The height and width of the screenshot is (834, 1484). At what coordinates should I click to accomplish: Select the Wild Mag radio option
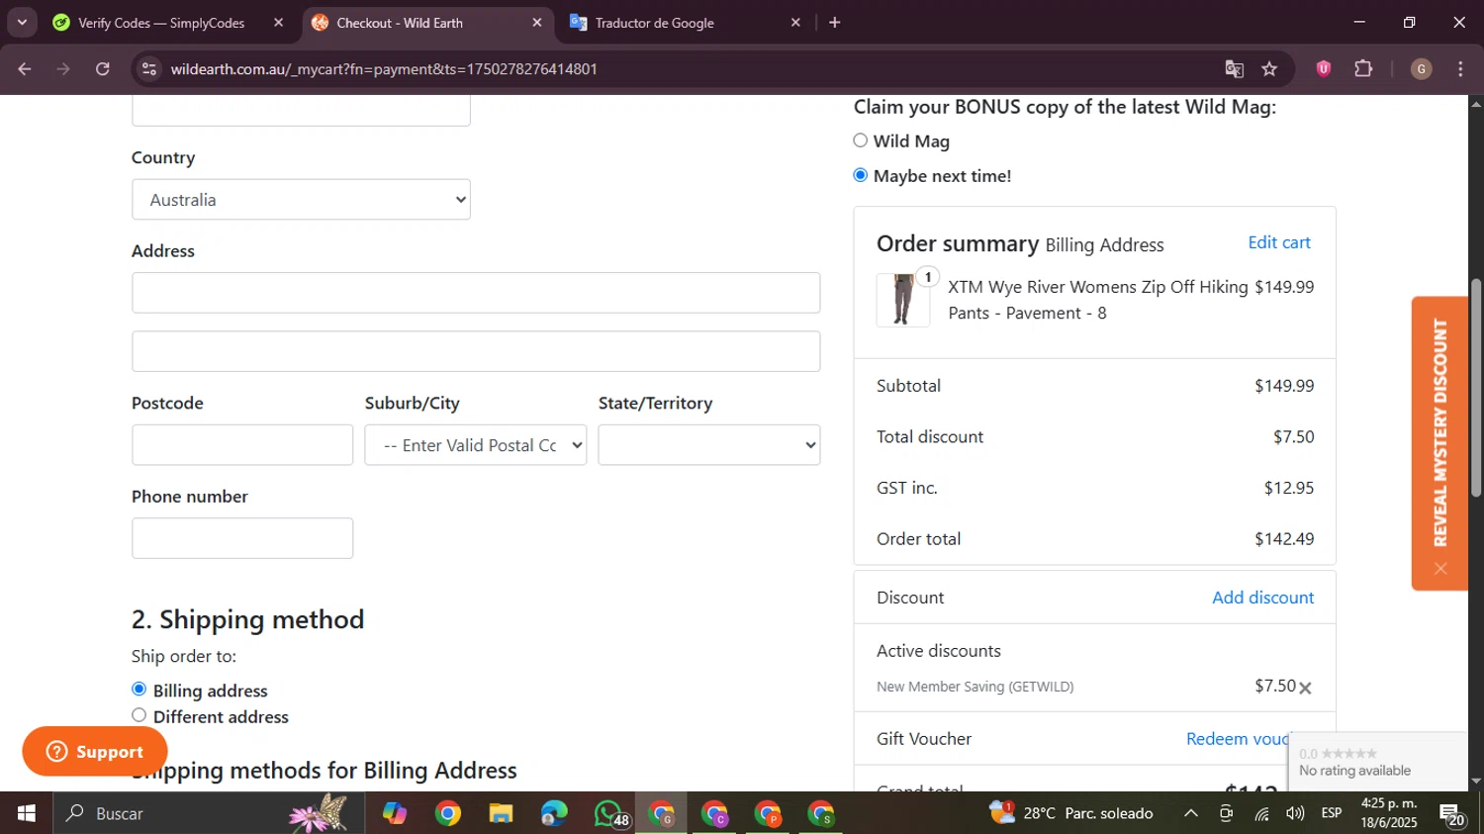861,140
